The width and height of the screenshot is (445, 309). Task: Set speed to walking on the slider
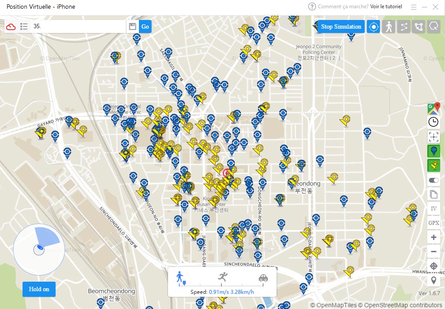pyautogui.click(x=179, y=277)
